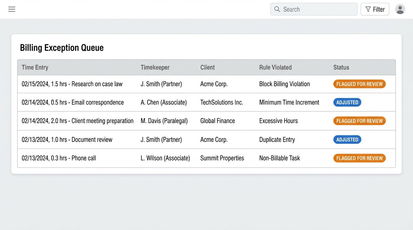Click into the Search input field
The width and height of the screenshot is (413, 230).
(x=314, y=9)
